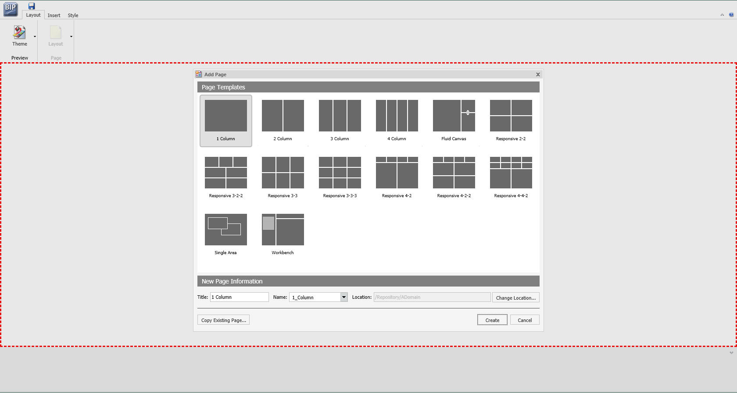
Task: Choose the 2 Column template thumbnail
Action: pos(283,116)
